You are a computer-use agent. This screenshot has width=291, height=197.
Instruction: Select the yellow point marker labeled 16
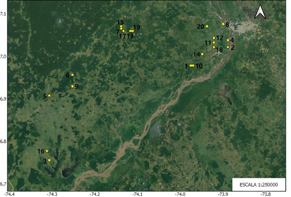[x=47, y=151]
